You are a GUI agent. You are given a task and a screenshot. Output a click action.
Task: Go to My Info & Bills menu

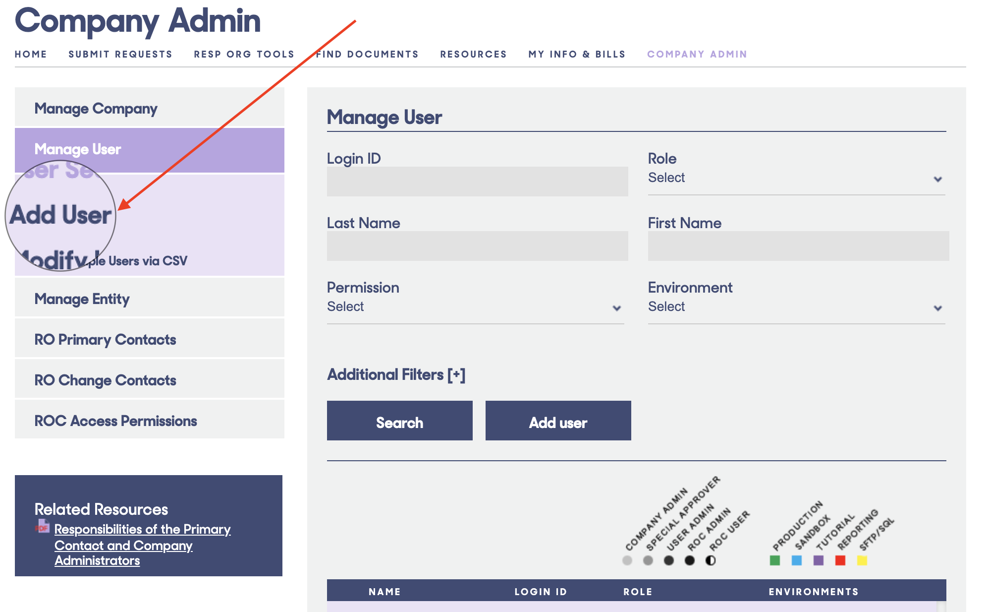577,54
